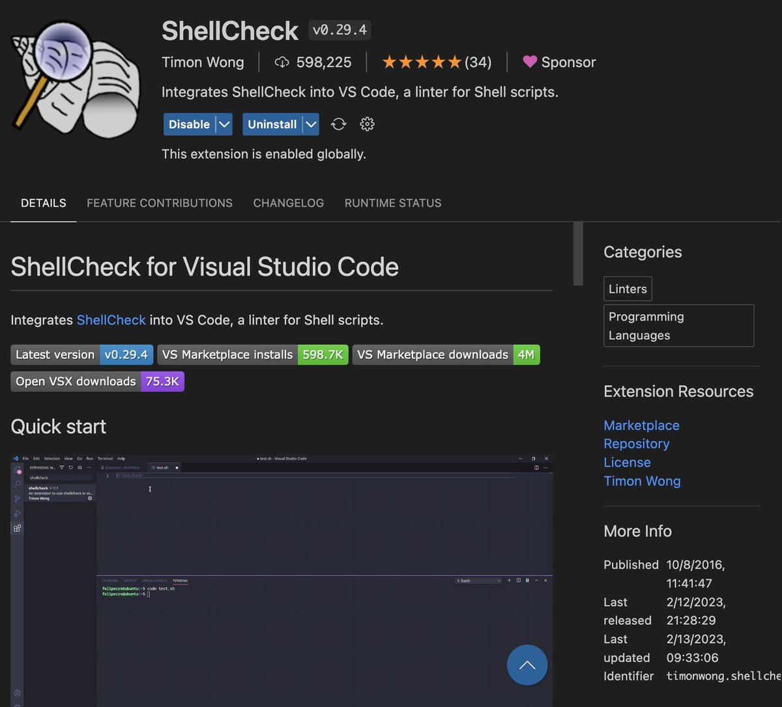Click the pink heart Sponsor icon
Screen dimensions: 782x707
pos(530,62)
